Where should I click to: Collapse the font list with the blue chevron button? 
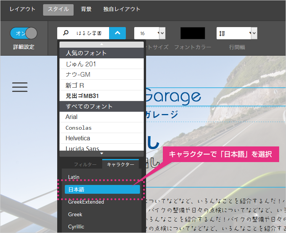click(117, 33)
